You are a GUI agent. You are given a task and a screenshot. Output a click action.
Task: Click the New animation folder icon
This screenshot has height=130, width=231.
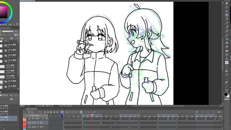point(67,112)
